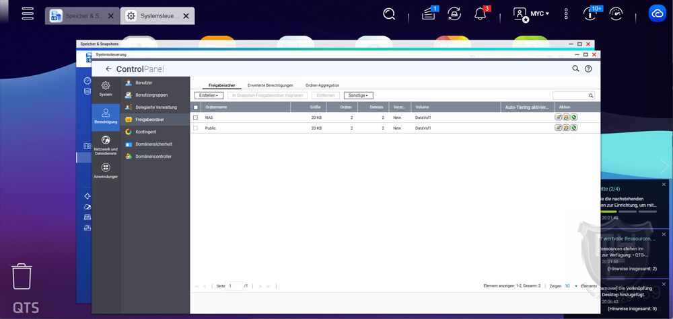Edit properties icon for NAS folder
Image resolution: width=673 pixels, height=319 pixels.
tap(558, 118)
